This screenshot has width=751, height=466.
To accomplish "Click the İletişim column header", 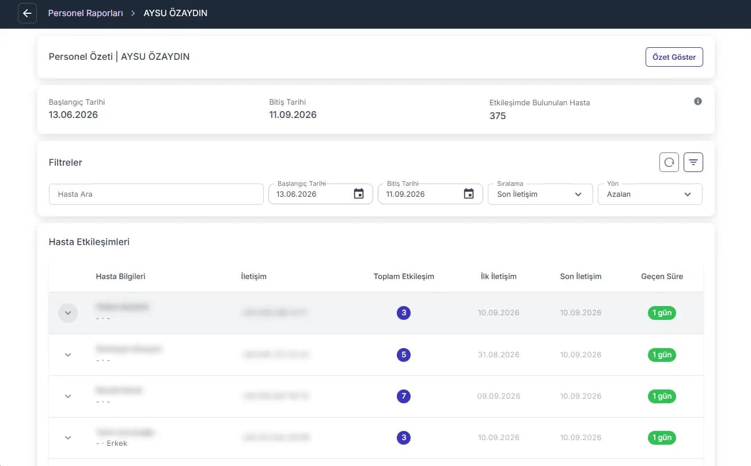I will [253, 276].
